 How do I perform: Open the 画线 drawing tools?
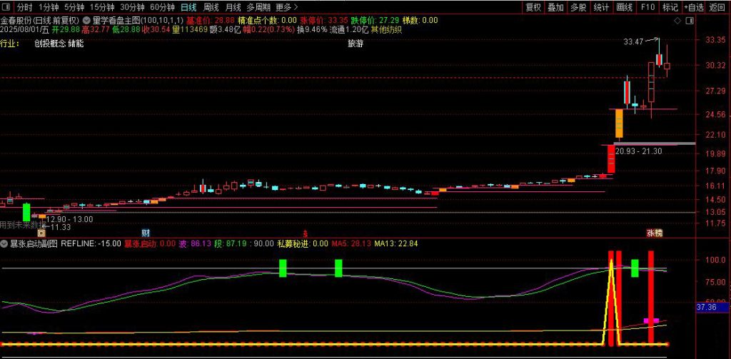click(x=624, y=7)
